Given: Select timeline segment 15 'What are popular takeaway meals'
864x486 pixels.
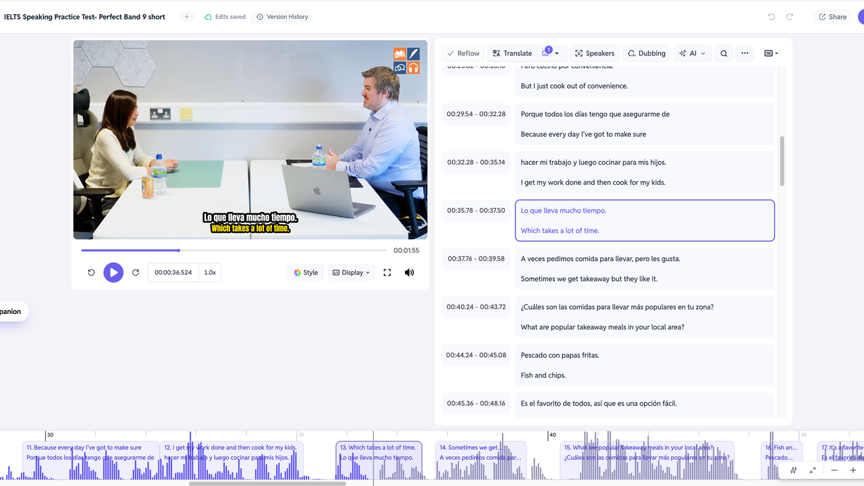Looking at the screenshot, I should pyautogui.click(x=647, y=459).
